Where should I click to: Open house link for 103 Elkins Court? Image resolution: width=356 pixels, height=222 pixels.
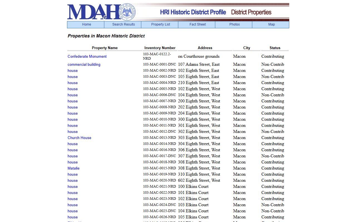click(x=73, y=205)
